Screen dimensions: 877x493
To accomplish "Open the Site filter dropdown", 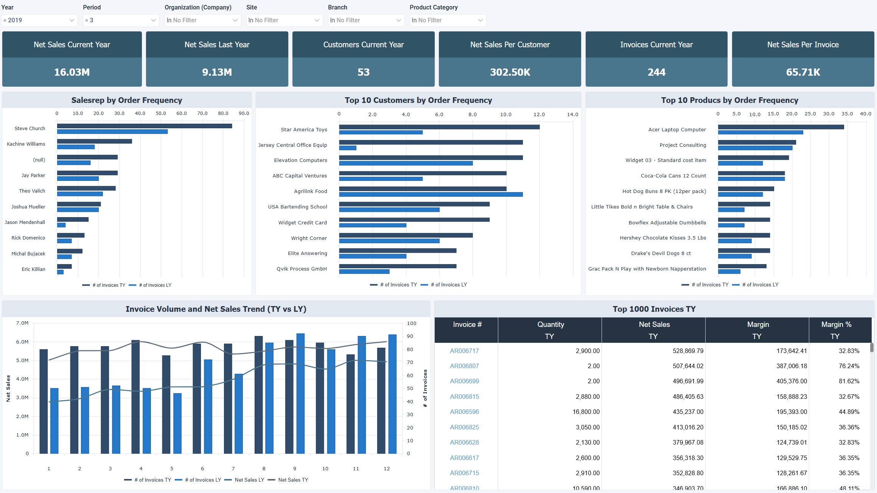I will coord(284,20).
